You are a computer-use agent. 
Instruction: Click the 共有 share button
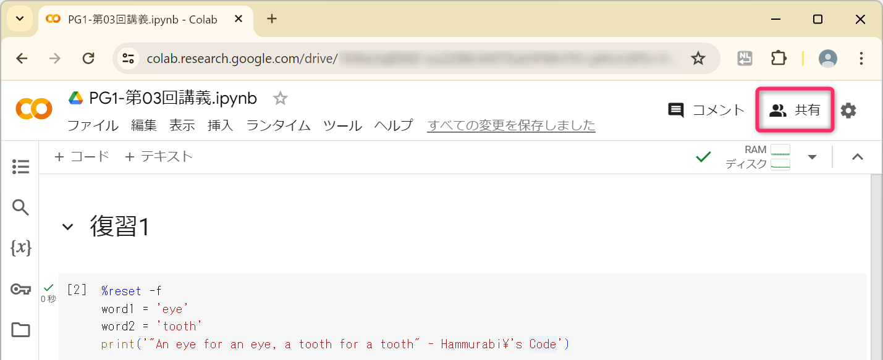tap(795, 111)
